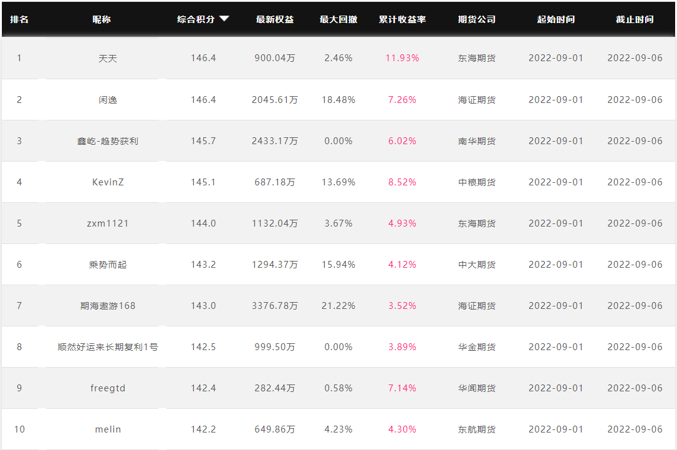Click the 11.93% cumulative return value

[403, 59]
